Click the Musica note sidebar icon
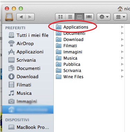This screenshot has height=132, width=130. click(11, 93)
